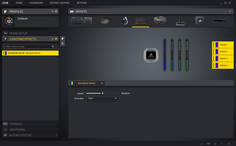Select the RAM memory device icon
Image resolution: width=236 pixels, height=146 pixels.
coord(141,21)
